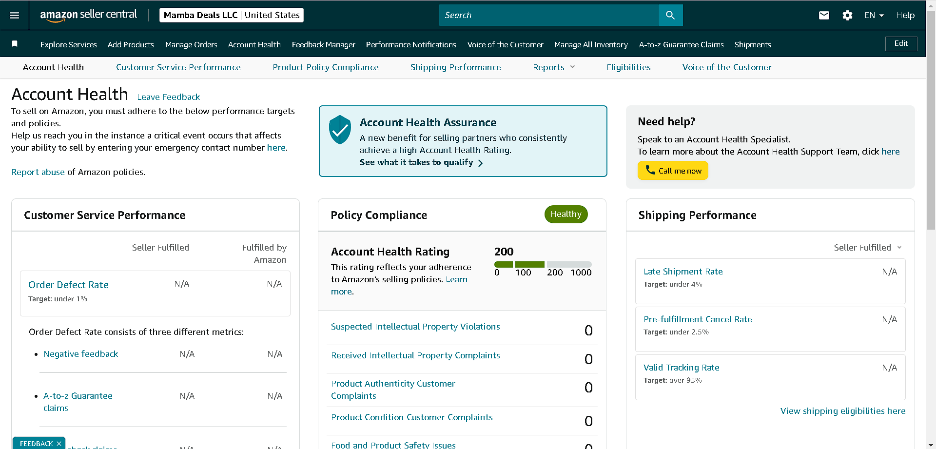Select the Account Health tab
This screenshot has width=936, height=449.
54,67
